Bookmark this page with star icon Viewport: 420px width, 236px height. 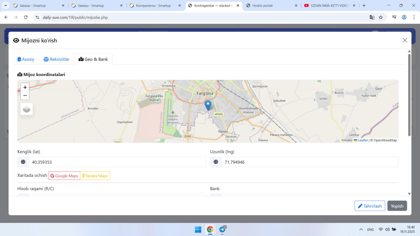pos(381,17)
